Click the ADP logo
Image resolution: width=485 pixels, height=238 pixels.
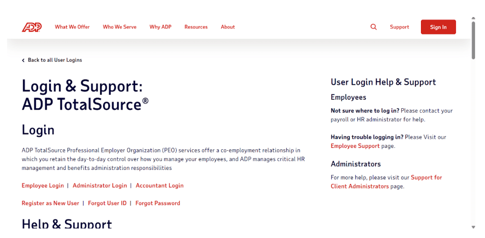(32, 27)
